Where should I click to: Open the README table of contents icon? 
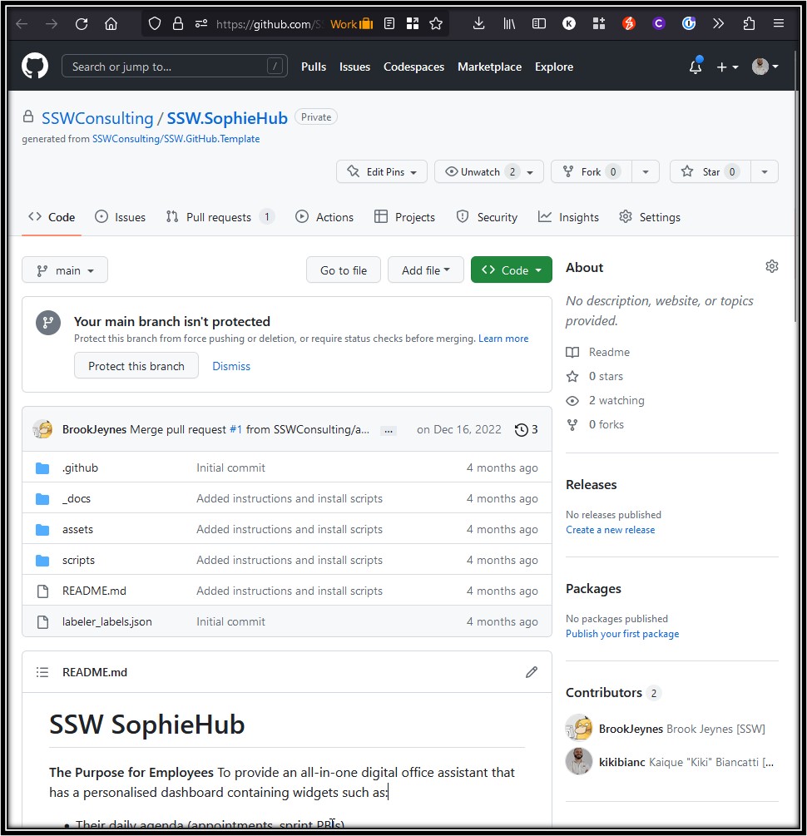(42, 672)
